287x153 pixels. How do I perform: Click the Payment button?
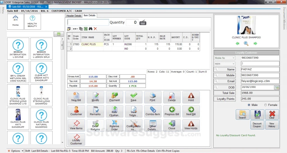[x=114, y=97]
